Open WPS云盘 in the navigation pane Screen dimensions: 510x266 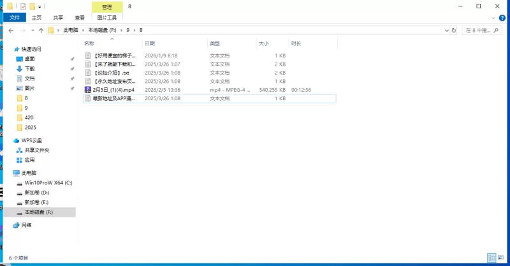(x=30, y=140)
